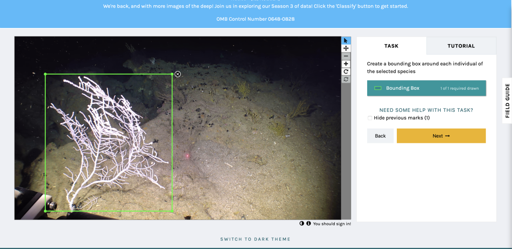
Task: Open the FIELD GUIDE side tab
Action: tap(507, 101)
